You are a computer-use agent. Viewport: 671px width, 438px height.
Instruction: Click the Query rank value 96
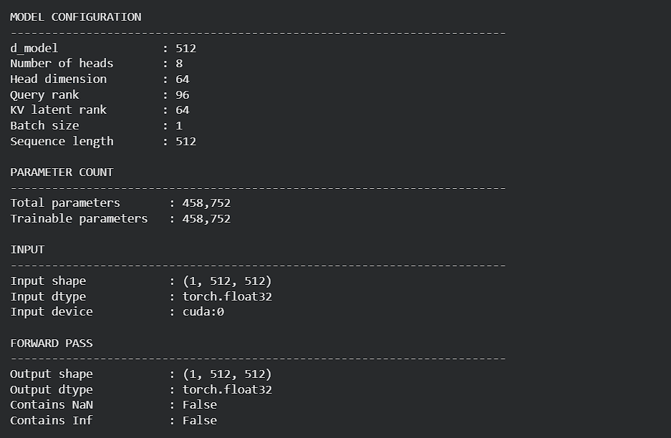pyautogui.click(x=183, y=95)
